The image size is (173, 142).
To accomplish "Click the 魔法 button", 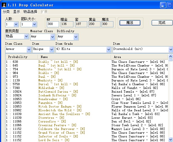I will coord(130,23).
